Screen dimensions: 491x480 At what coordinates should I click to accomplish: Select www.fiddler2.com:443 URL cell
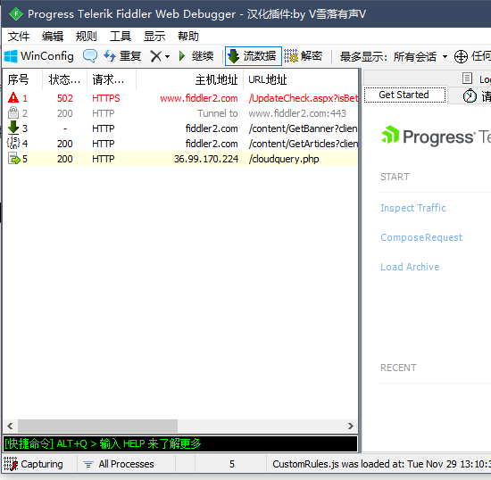297,113
